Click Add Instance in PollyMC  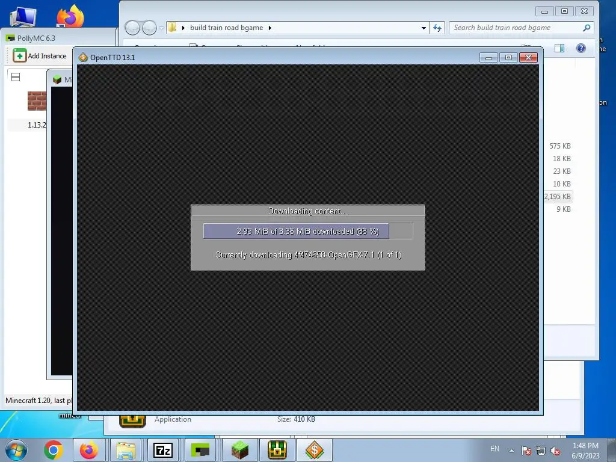(x=40, y=56)
